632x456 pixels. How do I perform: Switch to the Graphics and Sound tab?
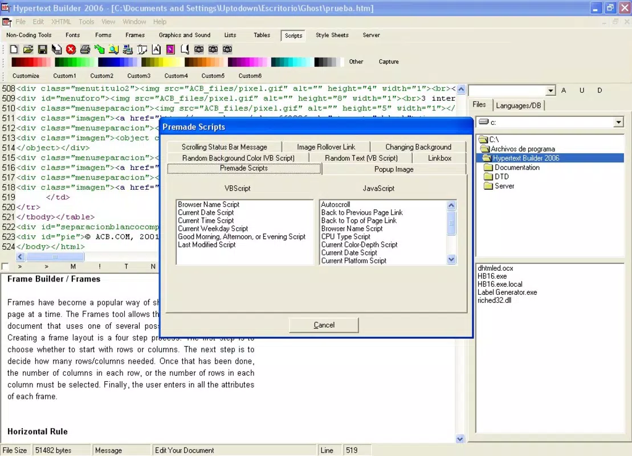click(185, 35)
